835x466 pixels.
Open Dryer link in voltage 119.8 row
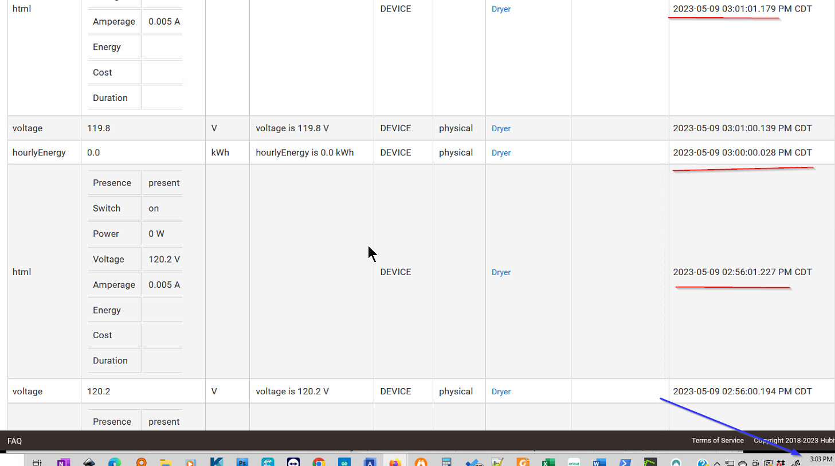click(x=501, y=128)
